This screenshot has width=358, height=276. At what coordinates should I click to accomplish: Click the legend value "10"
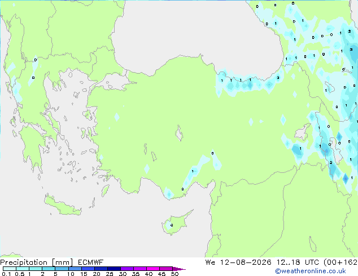pos(71,274)
